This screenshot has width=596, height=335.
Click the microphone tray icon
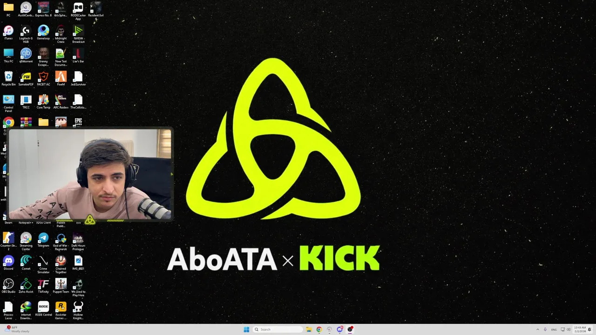tap(545, 329)
